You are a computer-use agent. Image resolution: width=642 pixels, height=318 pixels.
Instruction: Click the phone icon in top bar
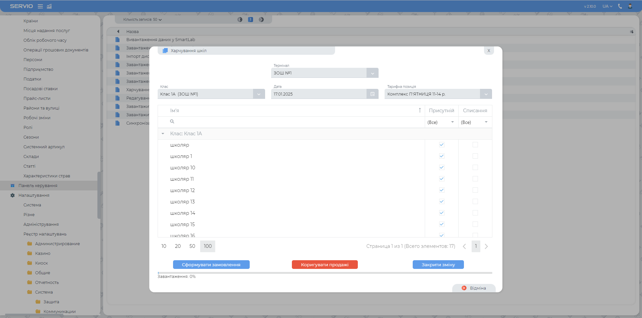tap(620, 6)
